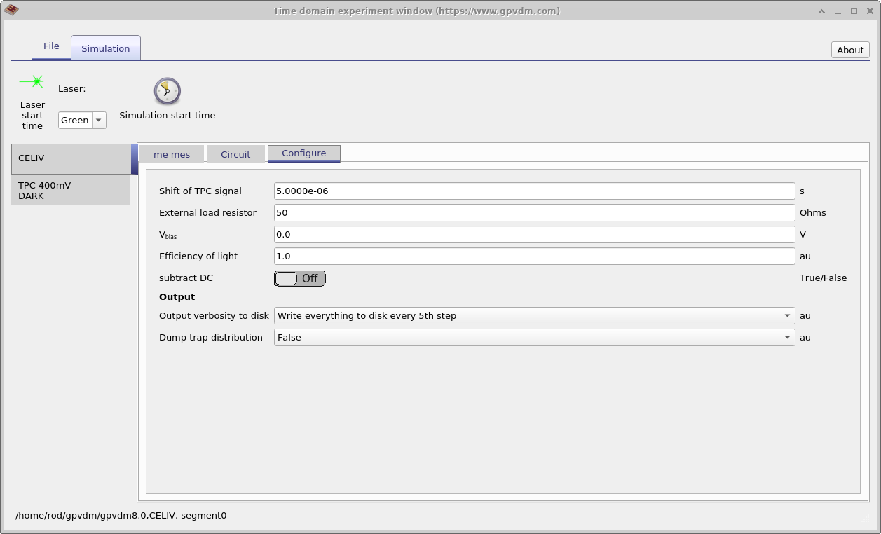This screenshot has height=534, width=881.
Task: Switch to the Circuit tab
Action: tap(235, 153)
